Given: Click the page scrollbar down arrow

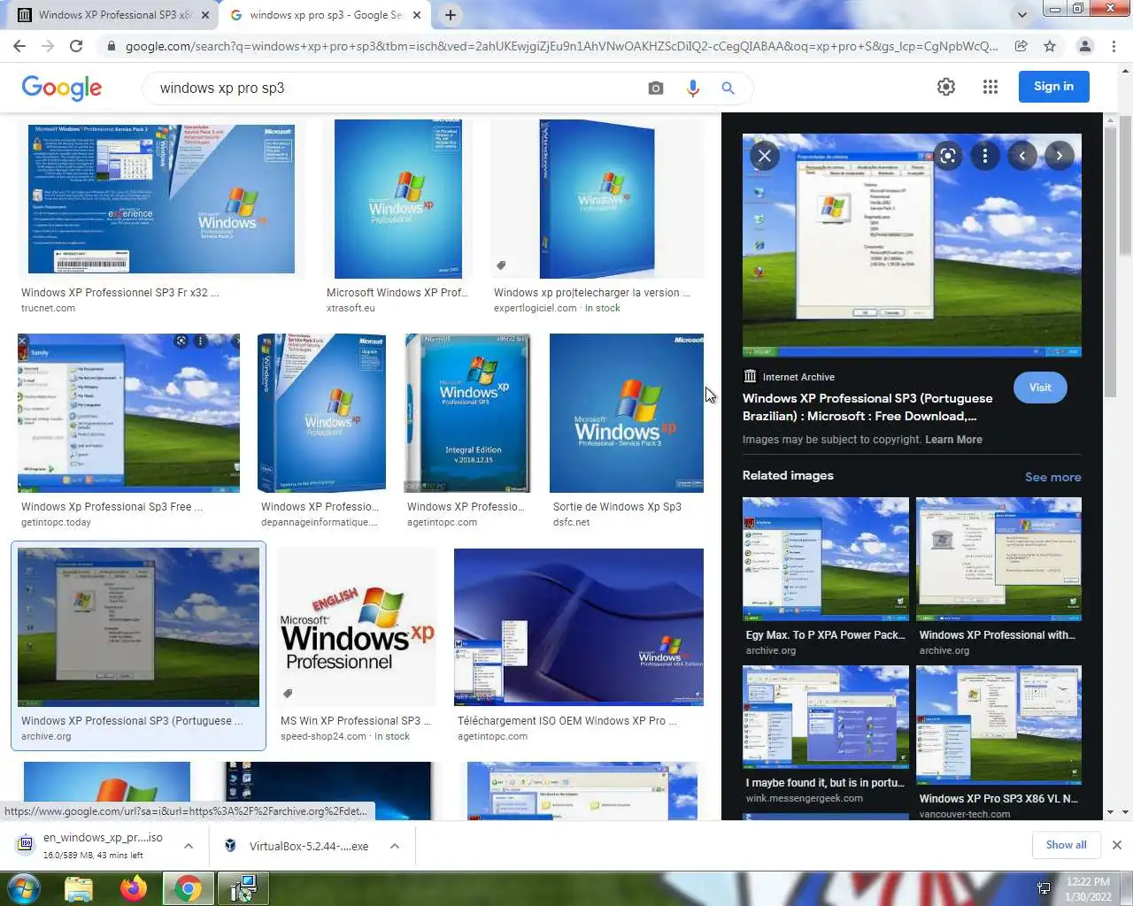Looking at the screenshot, I should tap(1125, 811).
